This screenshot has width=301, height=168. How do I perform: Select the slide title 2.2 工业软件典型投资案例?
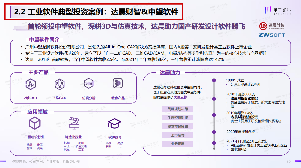[x=93, y=12]
